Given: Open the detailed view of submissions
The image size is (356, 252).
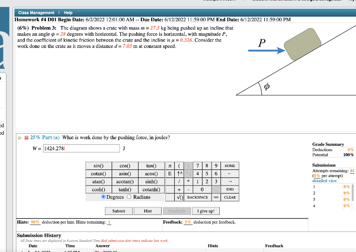Looking at the screenshot, I should [324, 180].
